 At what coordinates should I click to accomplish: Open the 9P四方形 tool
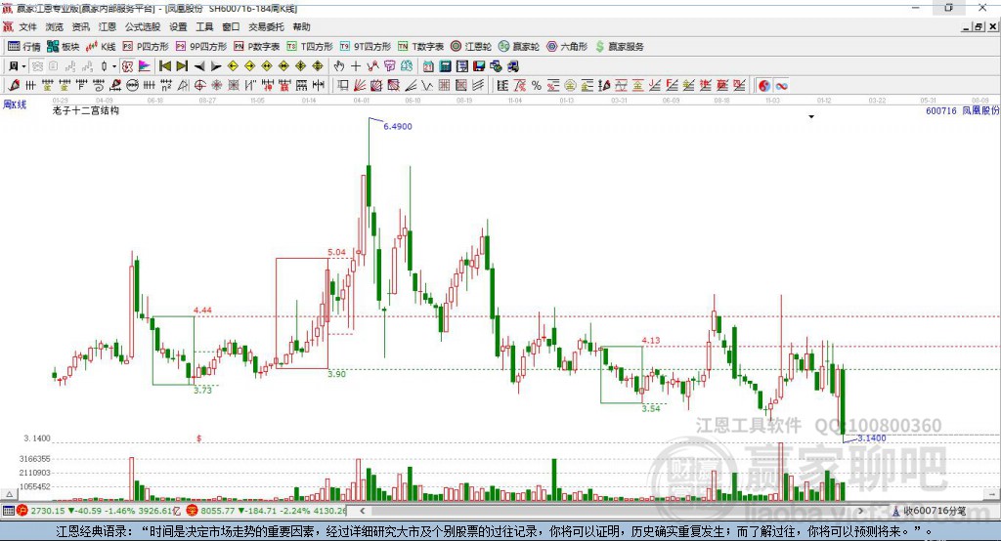pos(200,47)
